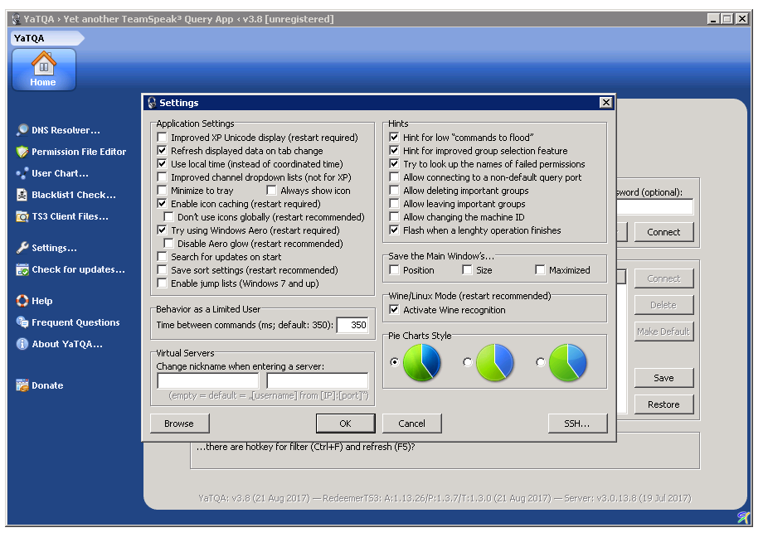768x547 pixels.
Task: Click Check for updates calendar icon
Action: (22, 269)
